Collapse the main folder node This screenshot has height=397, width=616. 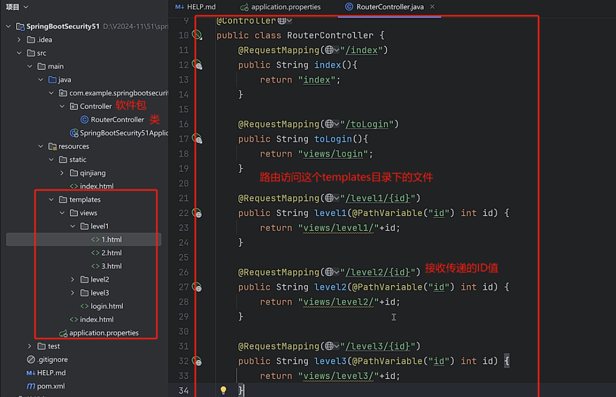click(x=30, y=66)
